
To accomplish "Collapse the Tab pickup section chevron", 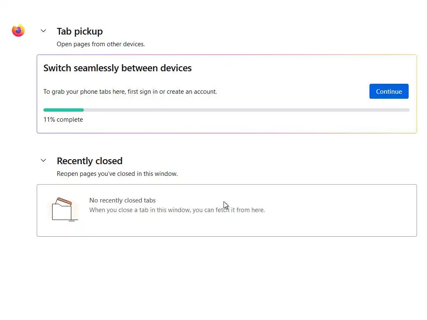I will click(x=43, y=31).
